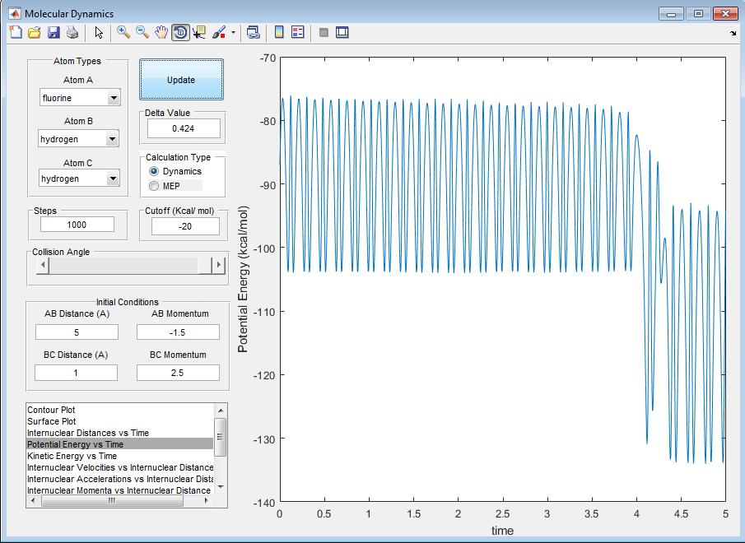Select Kinetic Energy vs Time list entry
Screen dimensions: 745x543
click(x=72, y=456)
